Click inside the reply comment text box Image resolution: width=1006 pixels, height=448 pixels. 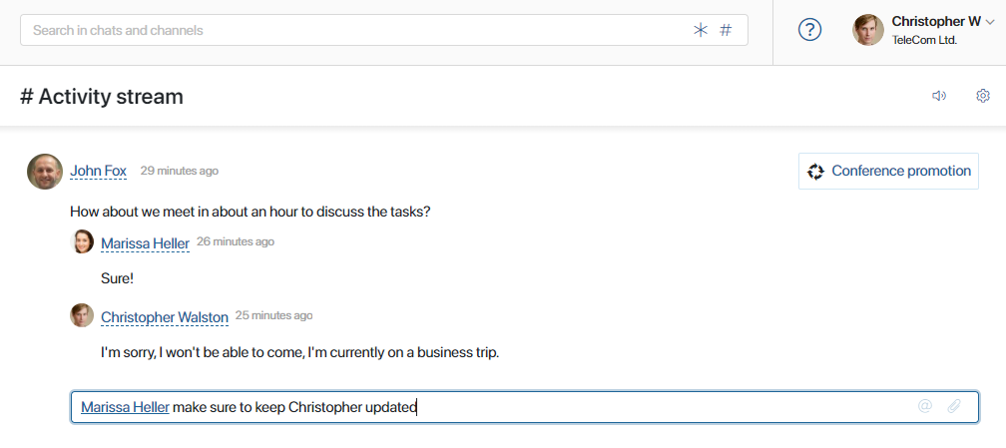[x=525, y=407]
